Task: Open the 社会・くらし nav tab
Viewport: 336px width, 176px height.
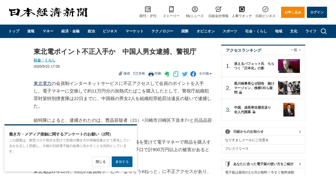Action: click(x=256, y=31)
